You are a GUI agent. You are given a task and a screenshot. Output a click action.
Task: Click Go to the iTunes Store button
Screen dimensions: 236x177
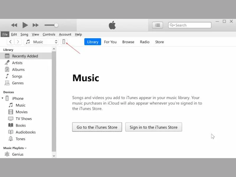pyautogui.click(x=97, y=127)
